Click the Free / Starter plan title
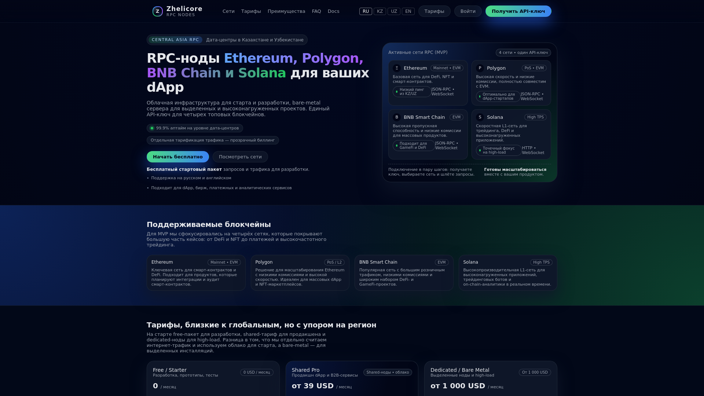Image resolution: width=704 pixels, height=396 pixels. coord(169,370)
